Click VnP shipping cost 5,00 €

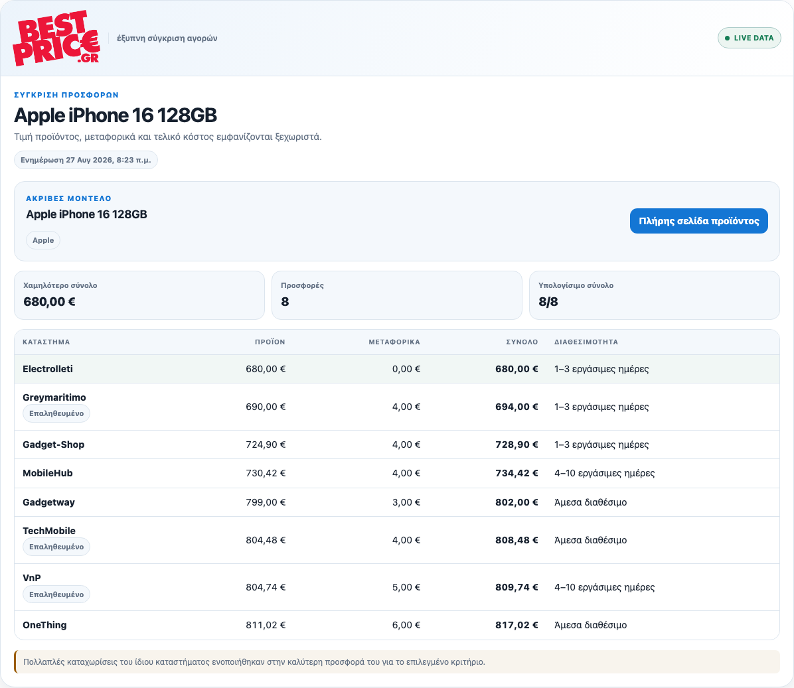click(x=406, y=587)
